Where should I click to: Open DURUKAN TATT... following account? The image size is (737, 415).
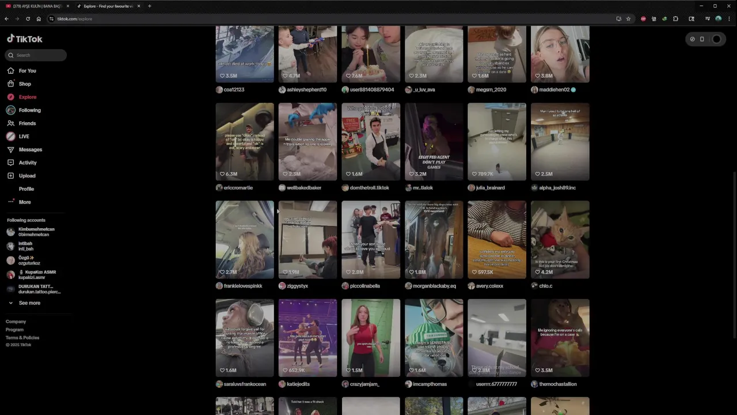tap(33, 289)
